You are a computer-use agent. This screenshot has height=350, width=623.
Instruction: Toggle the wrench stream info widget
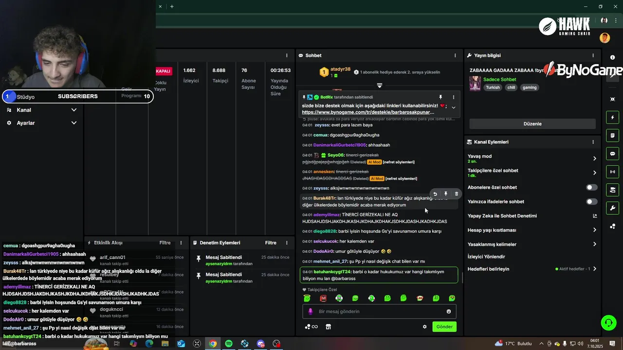coord(612,208)
